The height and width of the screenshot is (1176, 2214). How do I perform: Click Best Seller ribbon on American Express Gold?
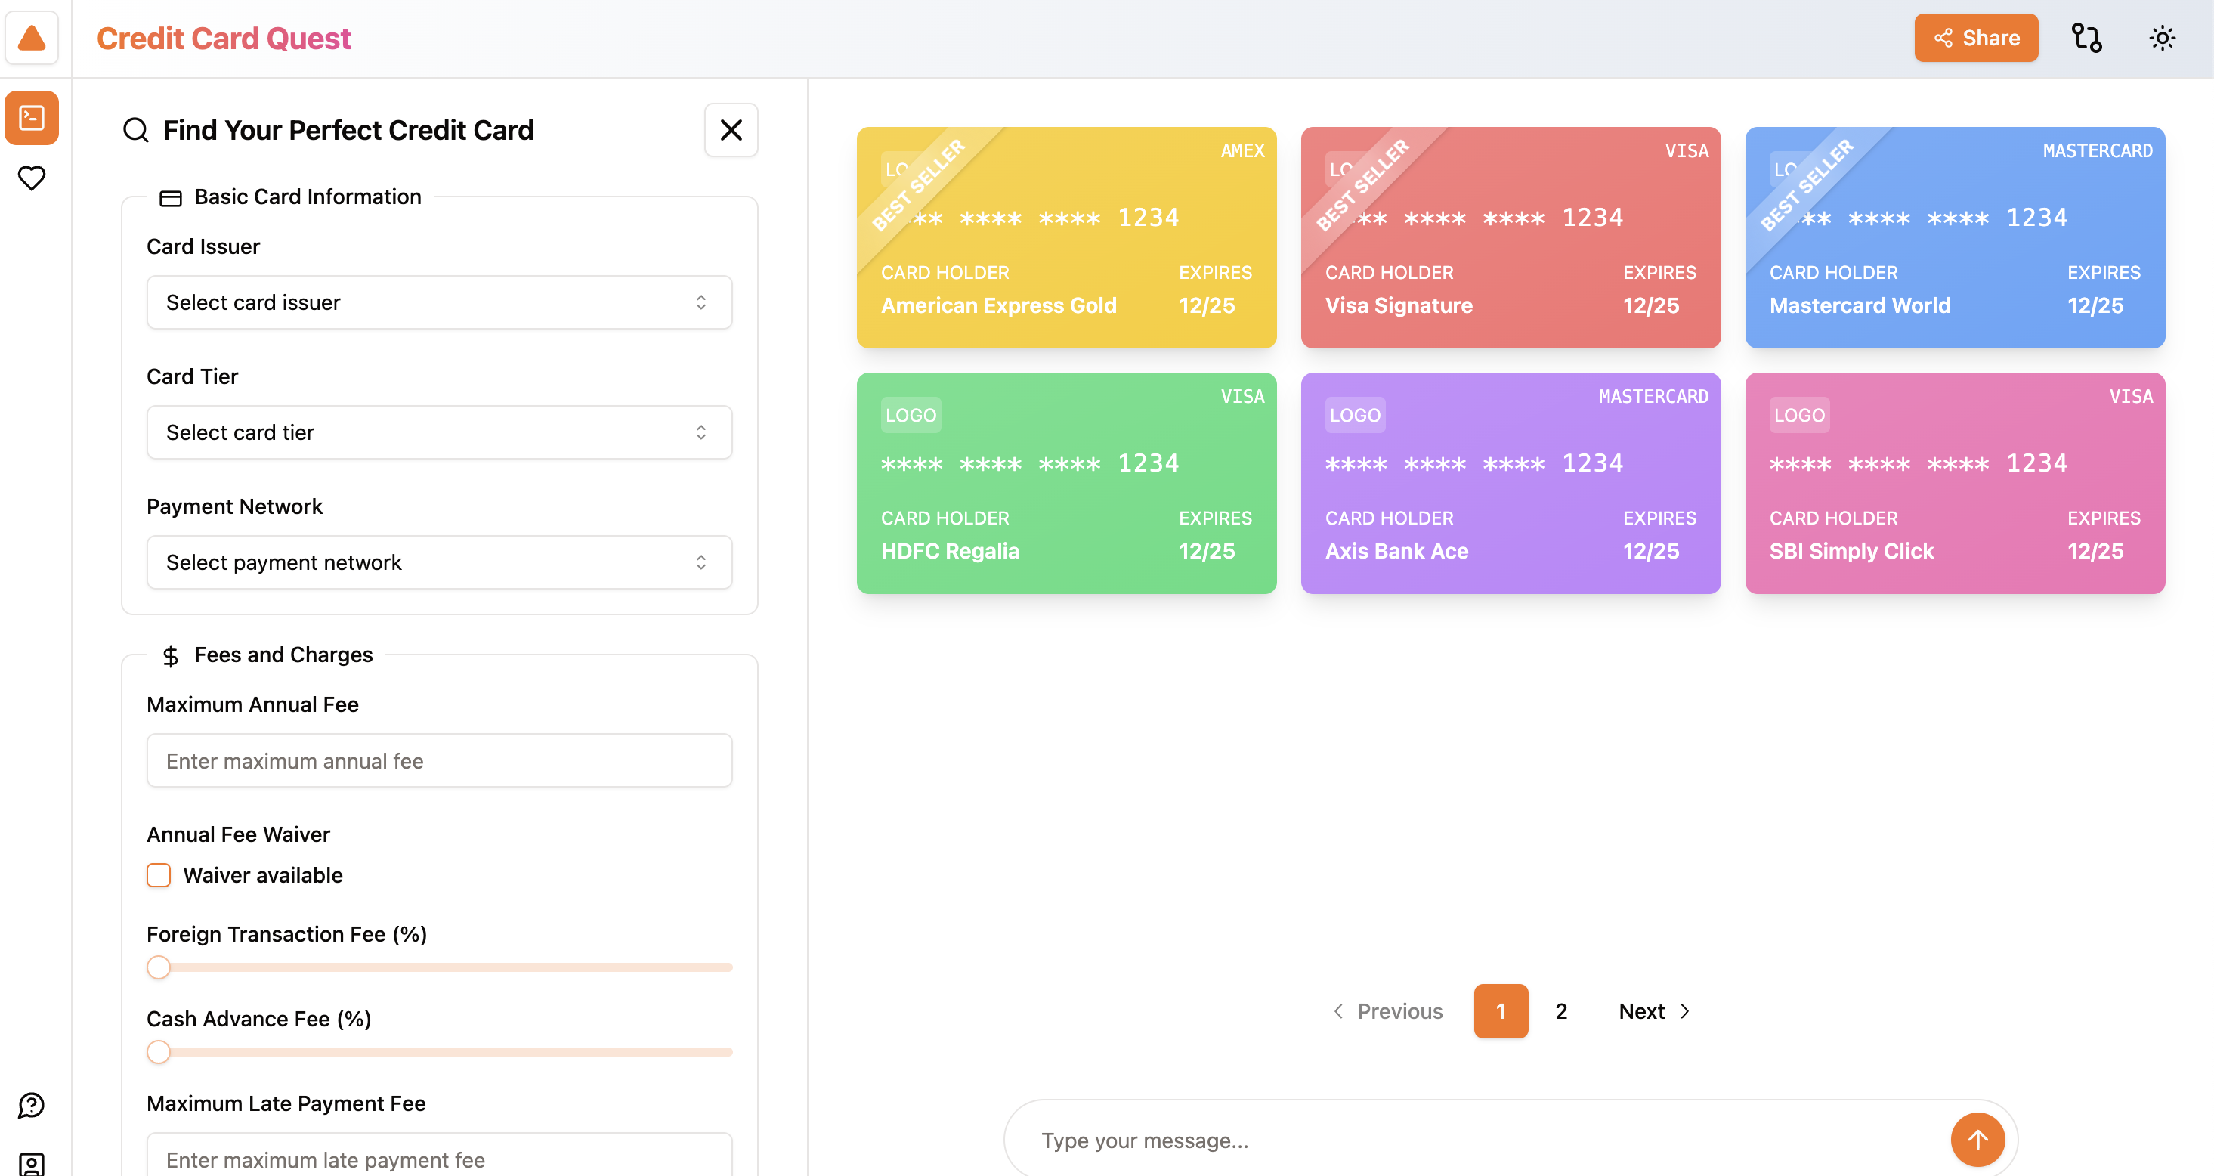[x=918, y=186]
